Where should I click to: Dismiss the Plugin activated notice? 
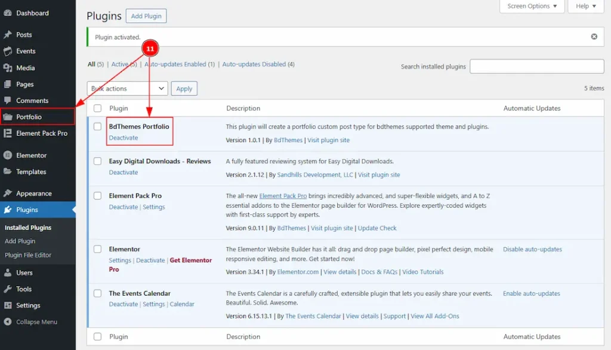point(594,37)
